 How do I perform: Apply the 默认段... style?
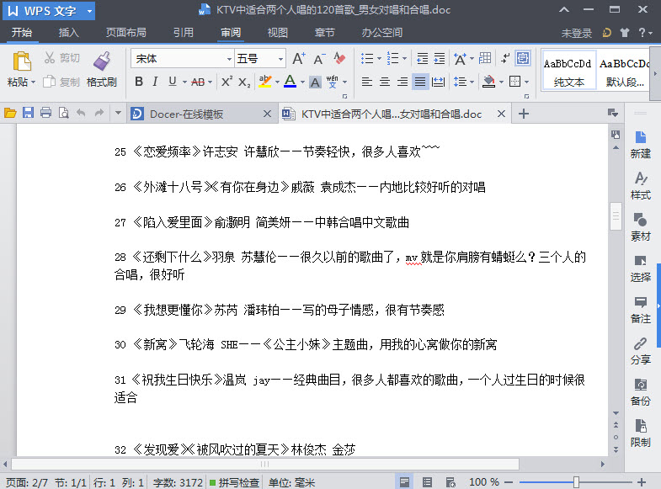625,70
